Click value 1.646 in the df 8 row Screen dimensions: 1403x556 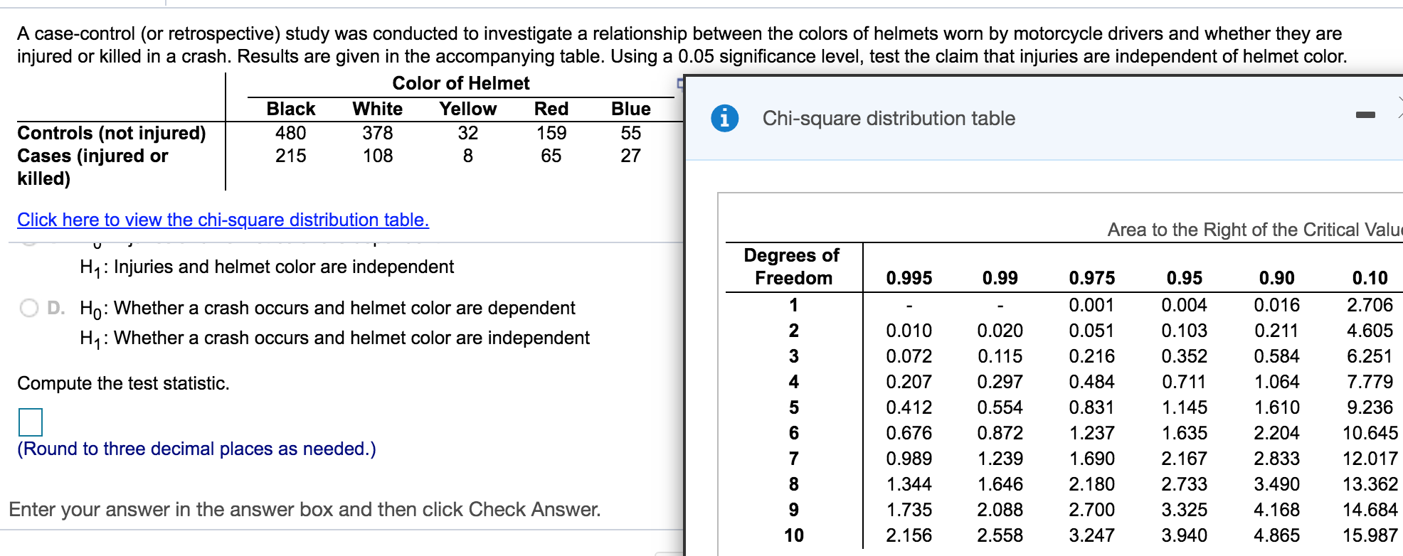tap(1000, 484)
